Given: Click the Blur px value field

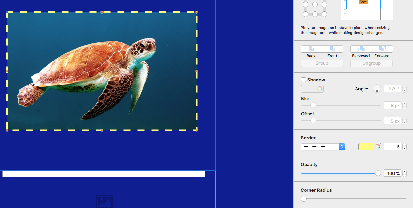Looking at the screenshot, I should [x=392, y=105].
